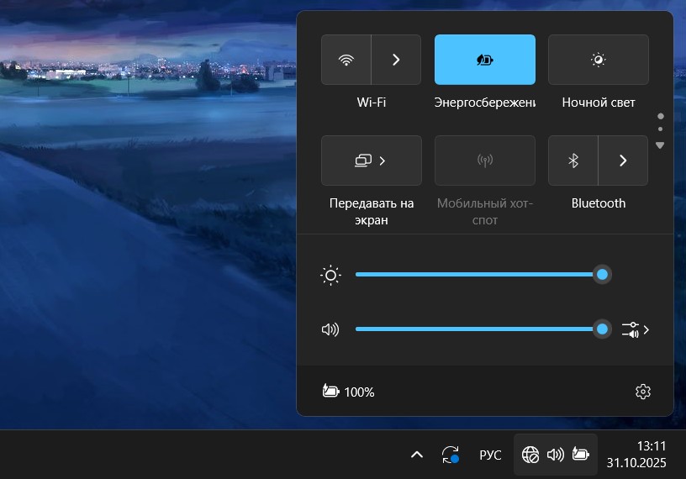Adjust the volume slider track

coord(479,329)
